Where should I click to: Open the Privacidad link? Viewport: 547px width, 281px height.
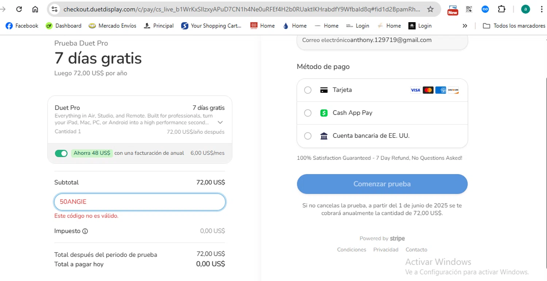click(x=386, y=250)
